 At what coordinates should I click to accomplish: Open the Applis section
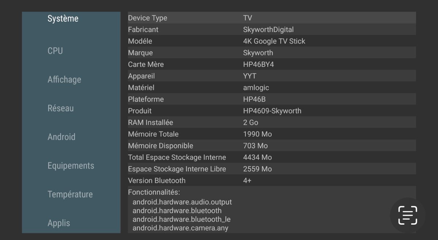[59, 223]
